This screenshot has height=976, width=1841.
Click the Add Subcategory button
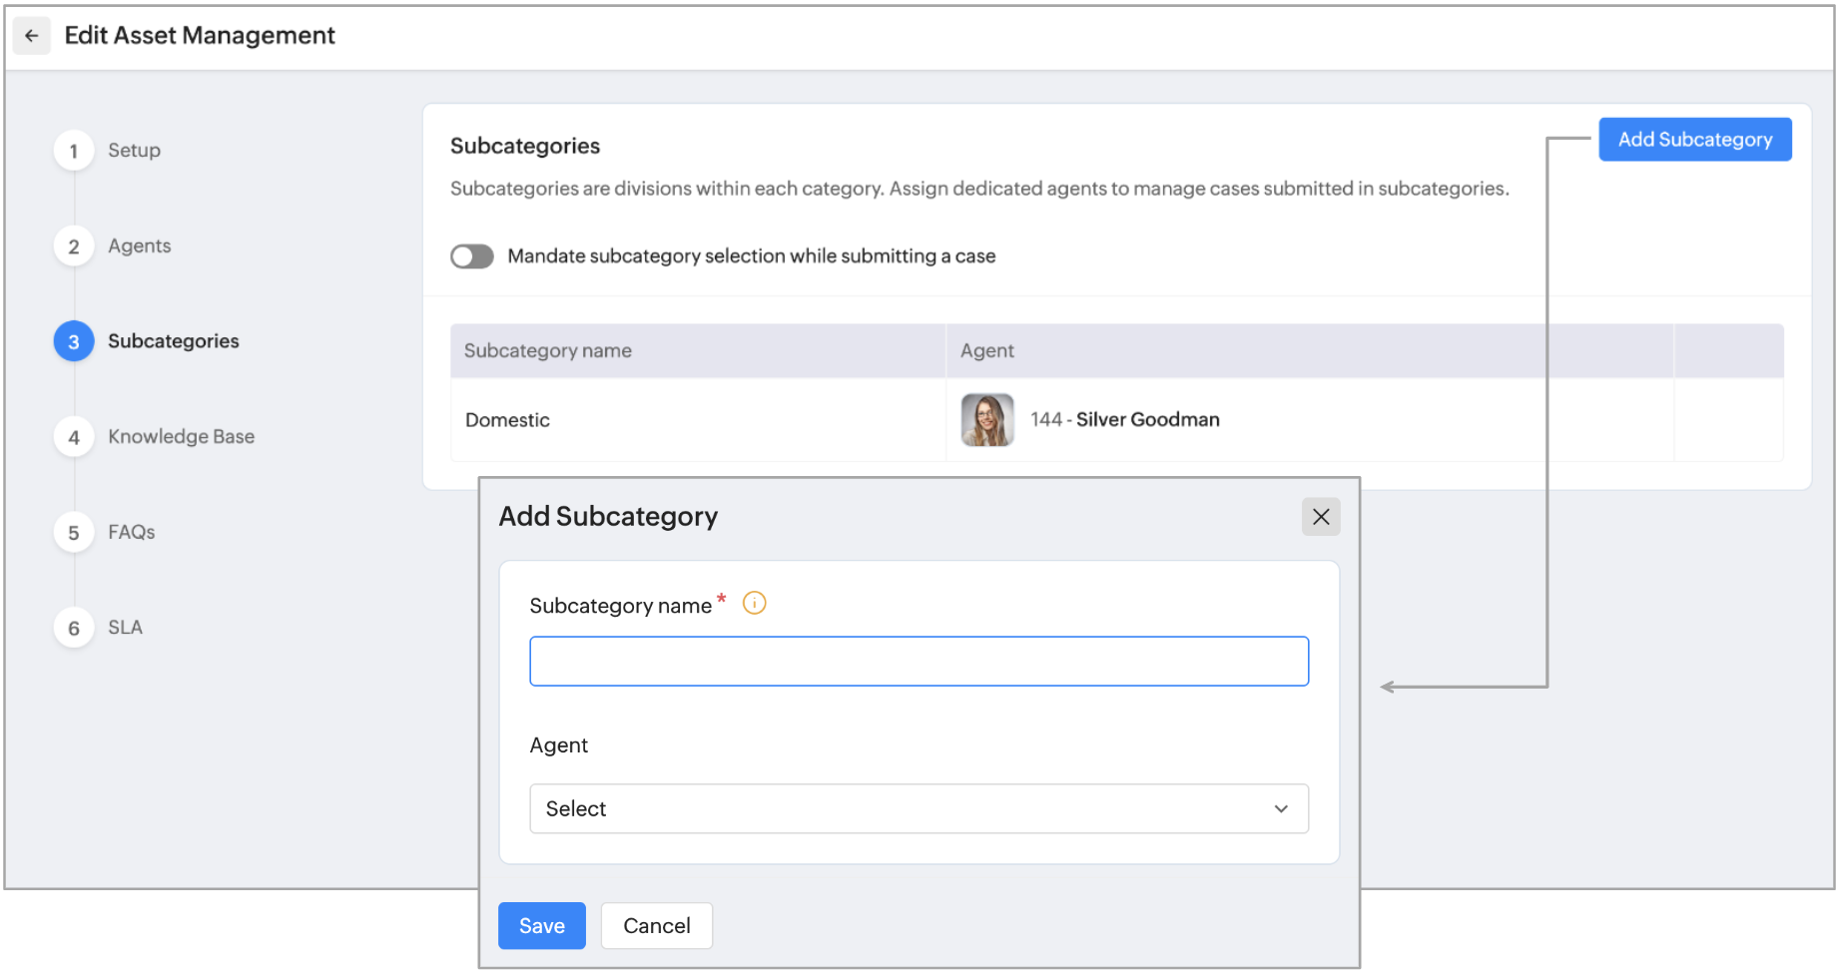point(1694,140)
